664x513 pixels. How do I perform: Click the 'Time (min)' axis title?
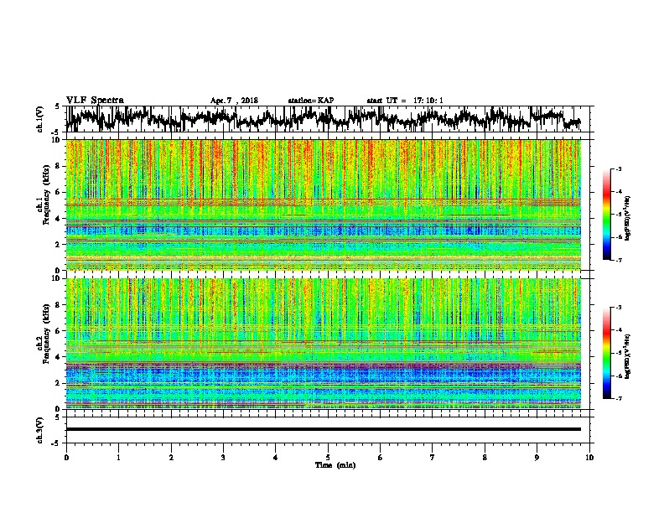coord(335,465)
